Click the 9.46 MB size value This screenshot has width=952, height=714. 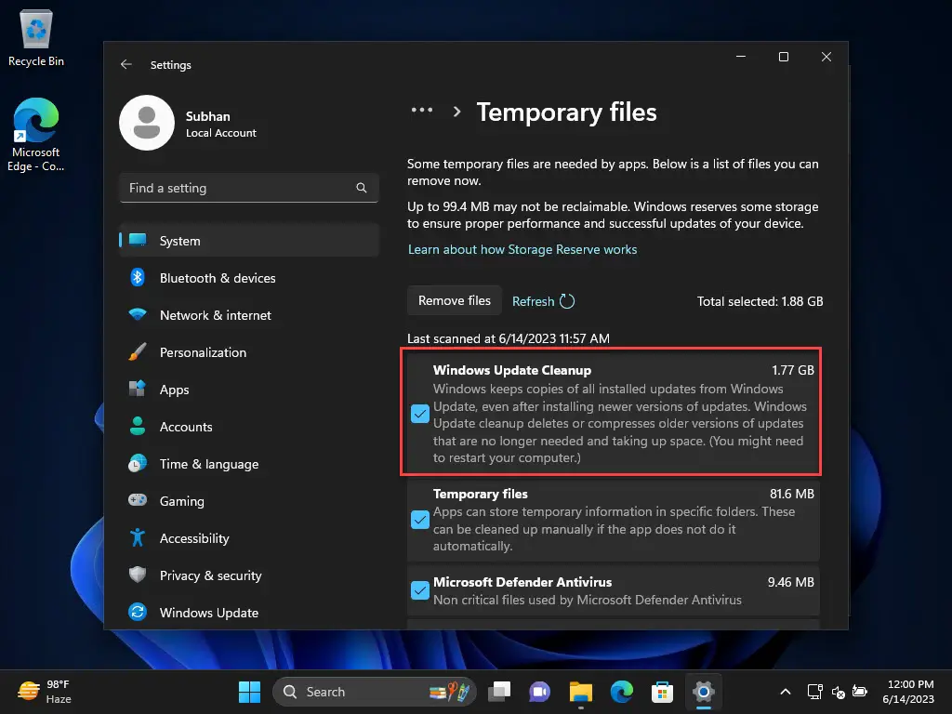coord(790,582)
